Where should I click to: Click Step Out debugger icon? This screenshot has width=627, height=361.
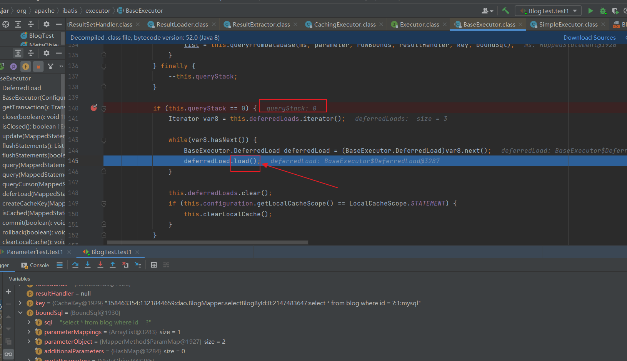tap(113, 265)
